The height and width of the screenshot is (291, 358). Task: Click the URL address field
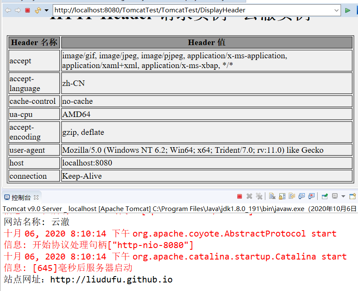click(193, 10)
